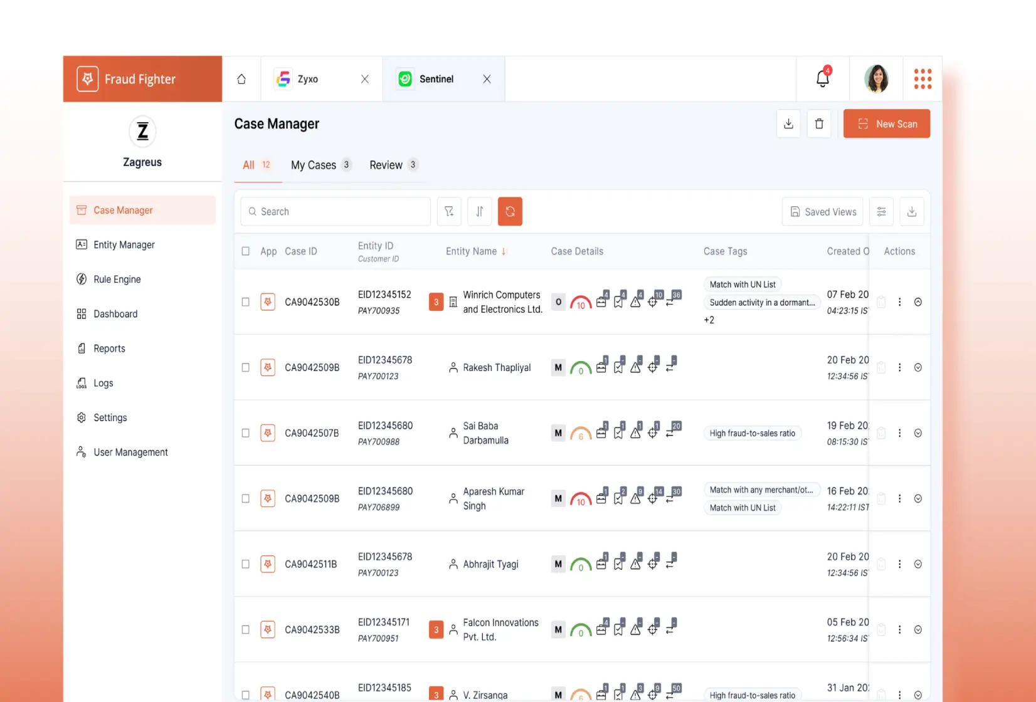Click the sort order icon
1036x702 pixels.
point(480,211)
